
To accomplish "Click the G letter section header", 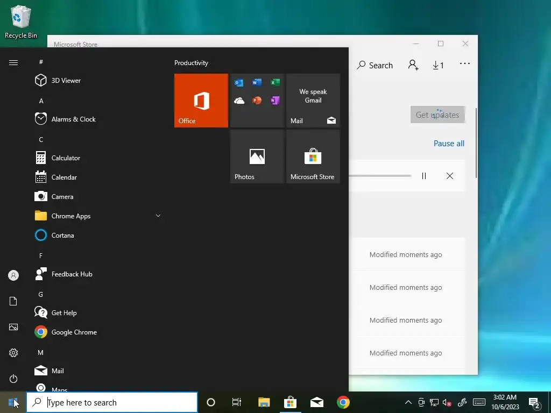I will (x=41, y=295).
